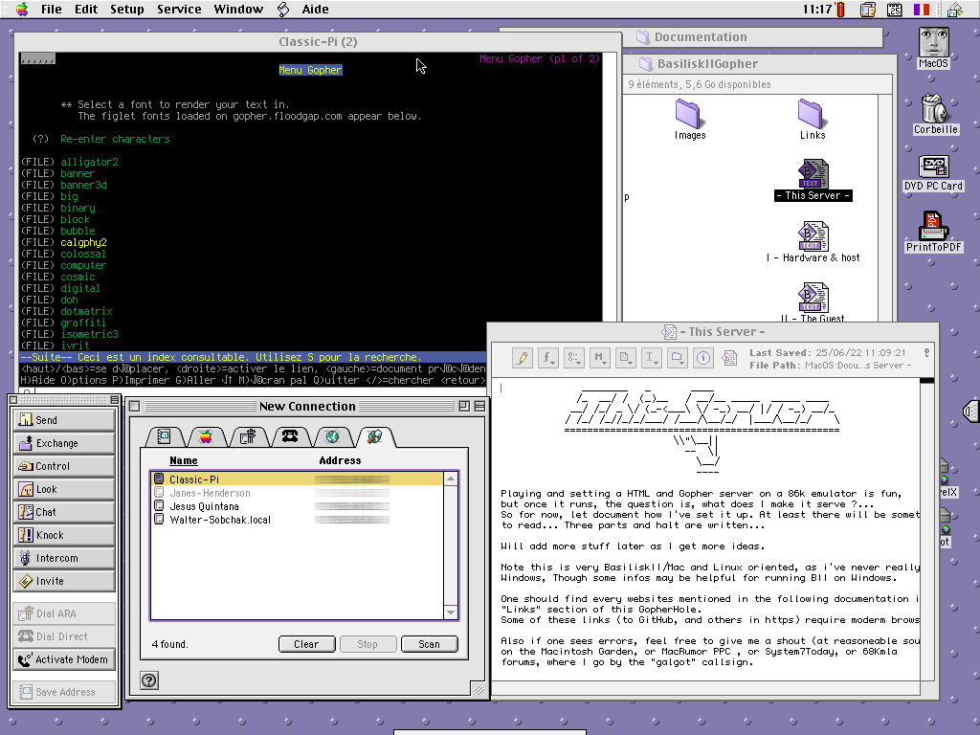Open the Images folder icon
The width and height of the screenshot is (980, 735).
tap(689, 115)
